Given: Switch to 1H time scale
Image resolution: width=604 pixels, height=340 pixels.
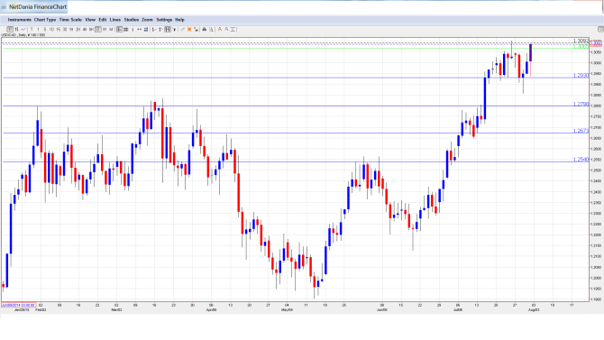Looking at the screenshot, I should click(x=71, y=29).
